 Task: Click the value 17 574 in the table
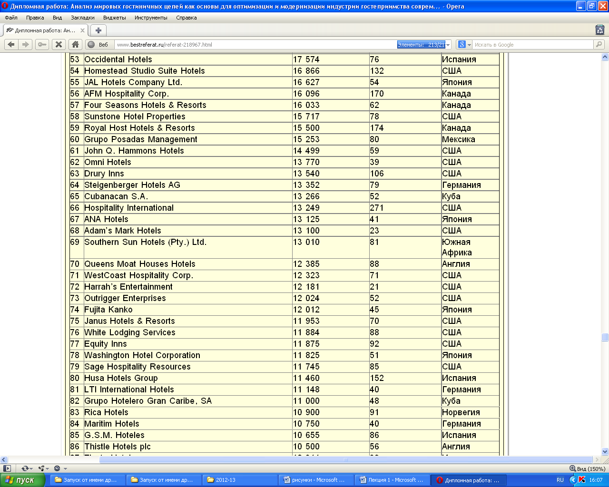point(306,59)
